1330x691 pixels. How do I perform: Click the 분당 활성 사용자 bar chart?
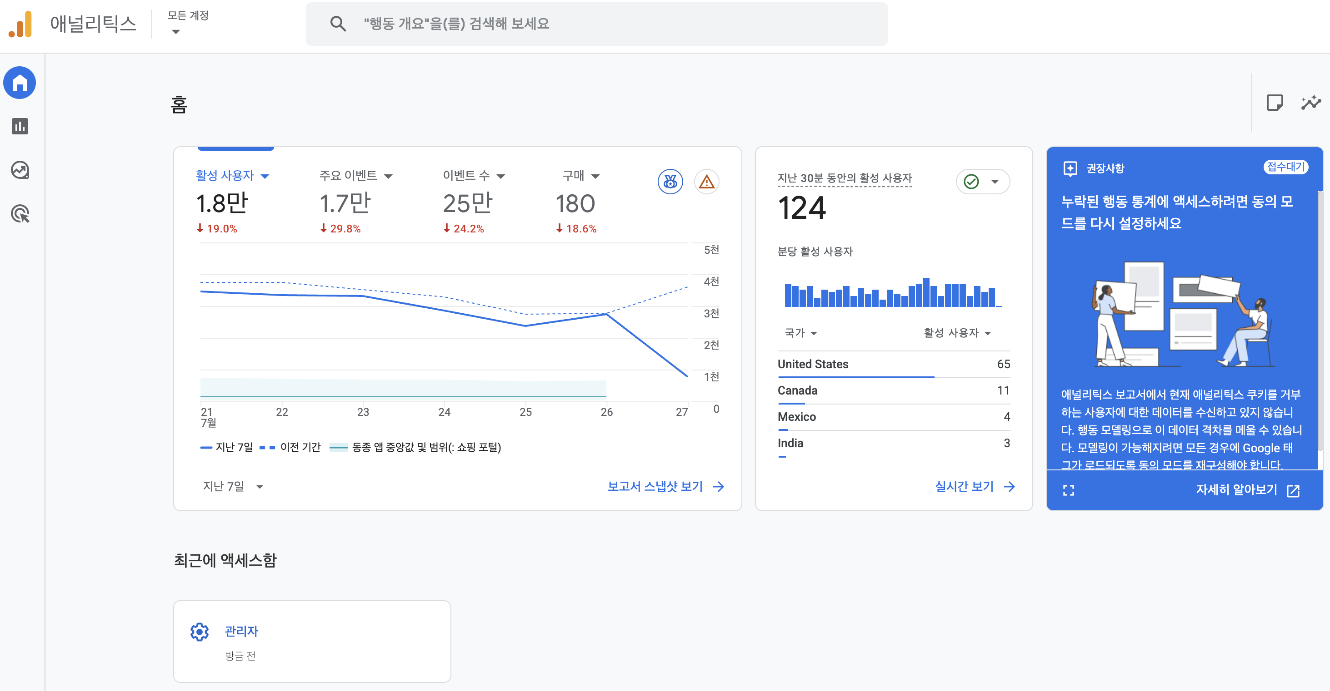pos(893,292)
